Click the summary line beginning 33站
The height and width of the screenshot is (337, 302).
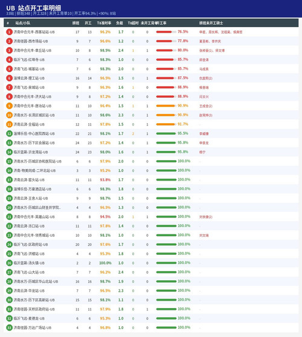point(61,13)
